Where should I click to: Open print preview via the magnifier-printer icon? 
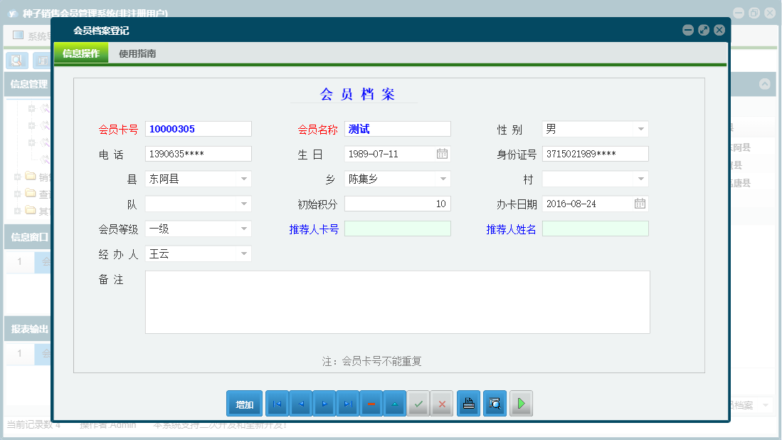point(495,404)
